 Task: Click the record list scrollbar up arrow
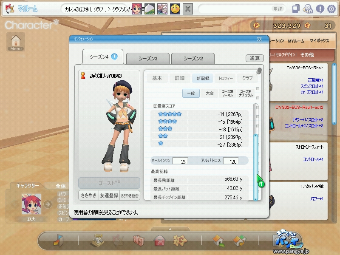[x=256, y=136]
